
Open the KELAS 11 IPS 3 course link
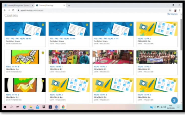pyautogui.click(x=144, y=67)
